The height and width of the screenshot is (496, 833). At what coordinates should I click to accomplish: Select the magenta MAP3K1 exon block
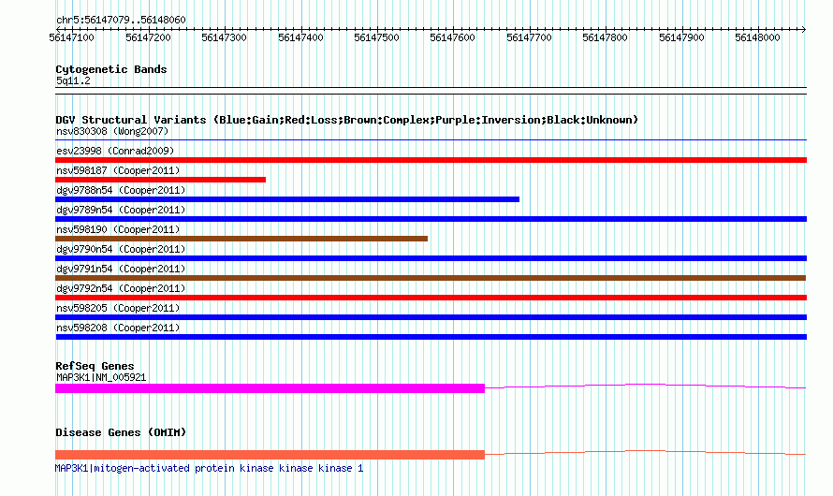click(x=270, y=388)
